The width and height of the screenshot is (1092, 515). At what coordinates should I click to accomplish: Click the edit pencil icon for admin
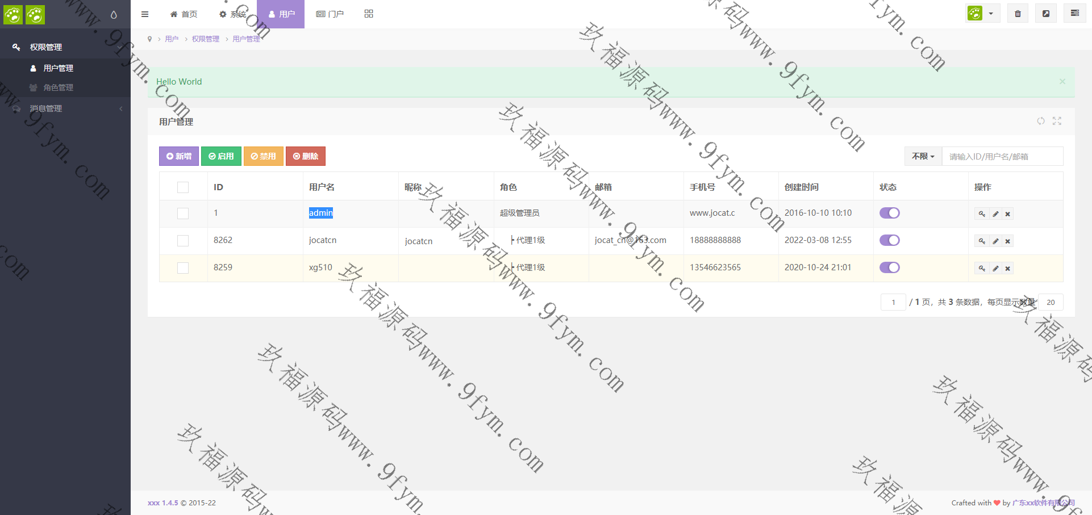[995, 214]
